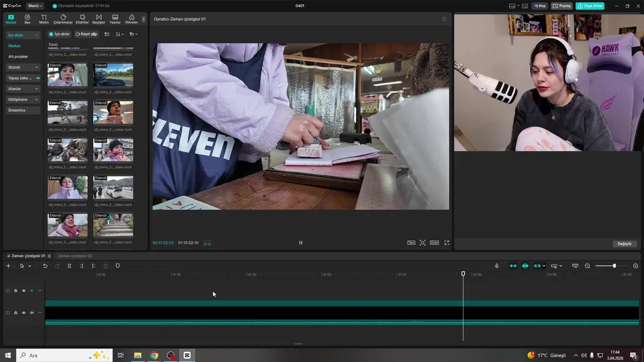Split the clip at the playhead

coord(69,266)
